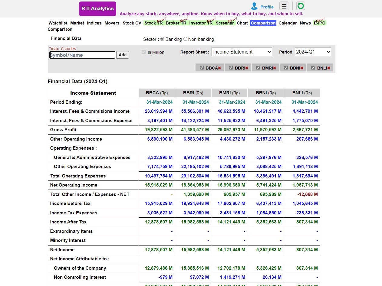The width and height of the screenshot is (382, 286).
Task: Click the BBRI (Rp) column header
Action: pyautogui.click(x=193, y=93)
